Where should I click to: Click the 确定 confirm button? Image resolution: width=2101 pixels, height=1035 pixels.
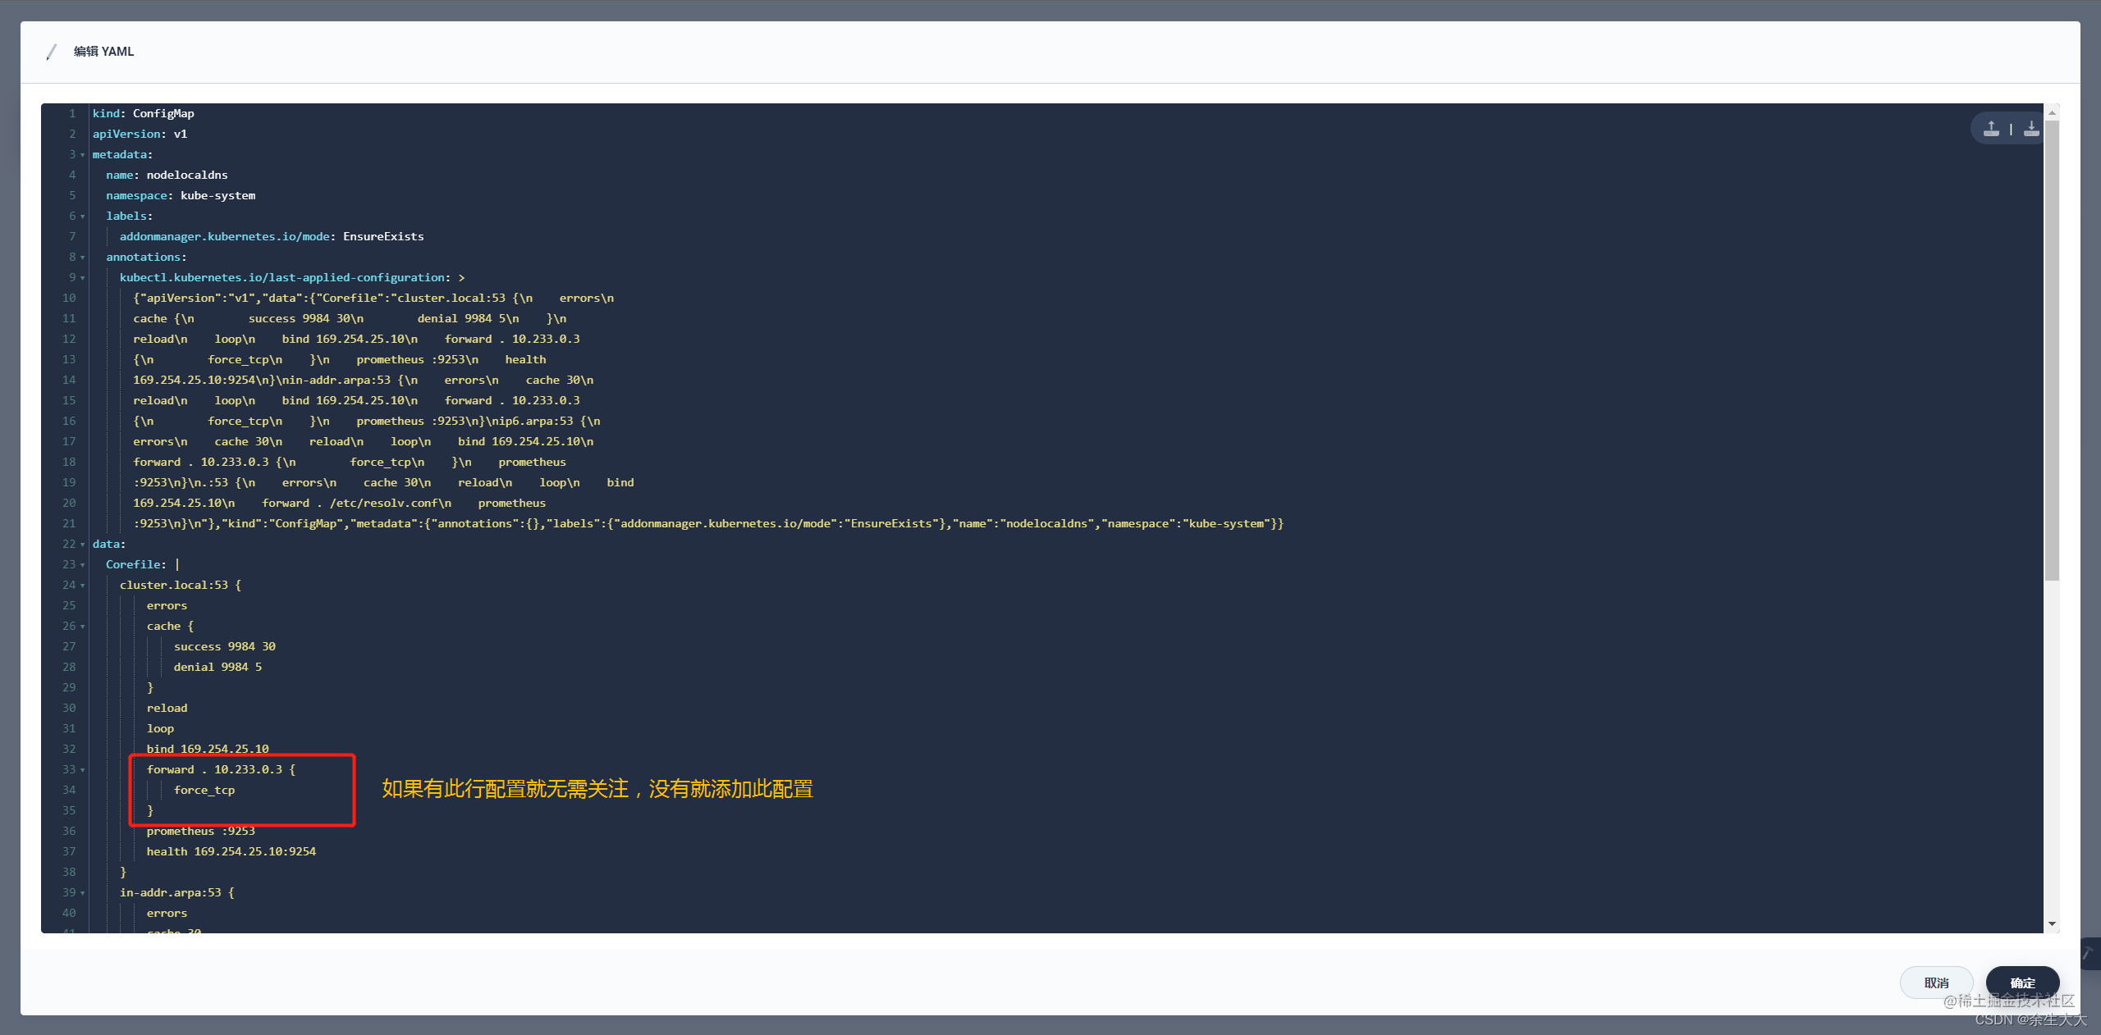[x=2022, y=983]
